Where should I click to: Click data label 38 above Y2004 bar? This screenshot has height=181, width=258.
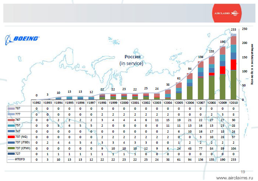tap(168, 85)
